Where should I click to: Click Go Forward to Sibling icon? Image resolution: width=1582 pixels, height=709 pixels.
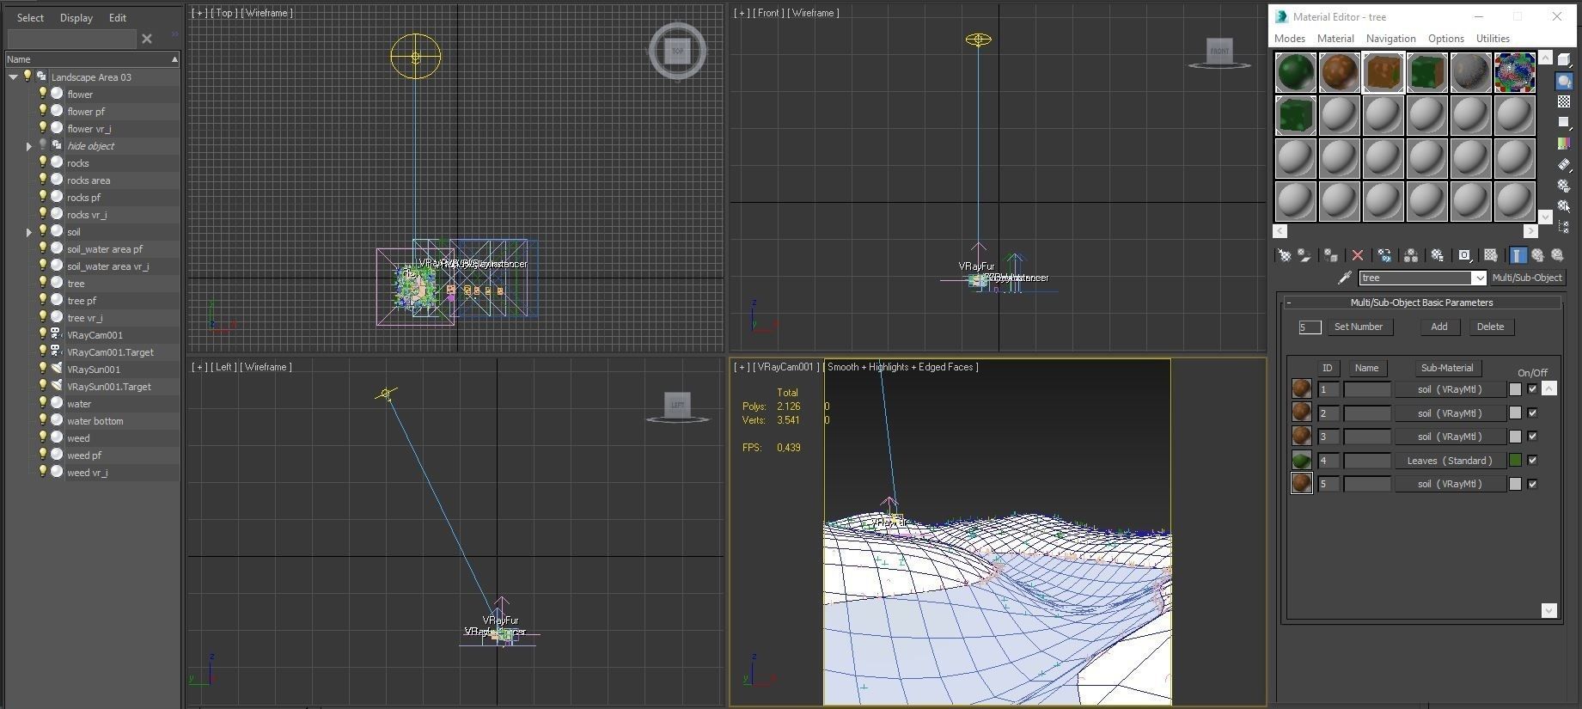coord(1557,255)
